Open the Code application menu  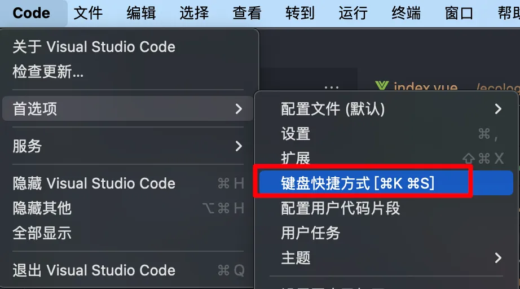point(31,14)
